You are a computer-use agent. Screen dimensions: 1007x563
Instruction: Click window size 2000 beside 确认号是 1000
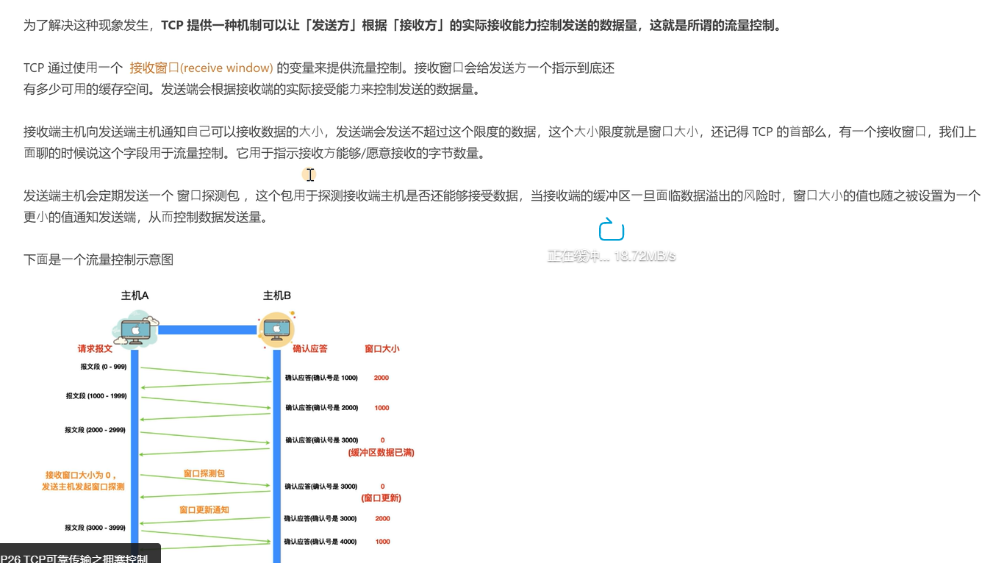point(381,378)
